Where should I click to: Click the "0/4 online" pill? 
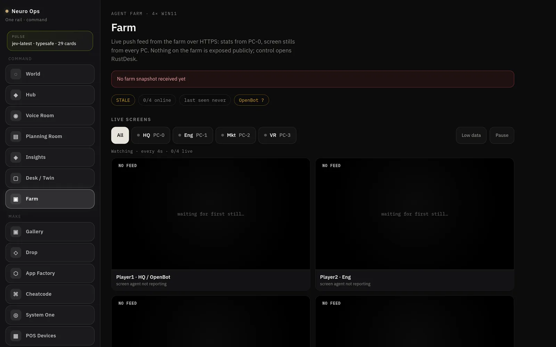(x=157, y=100)
